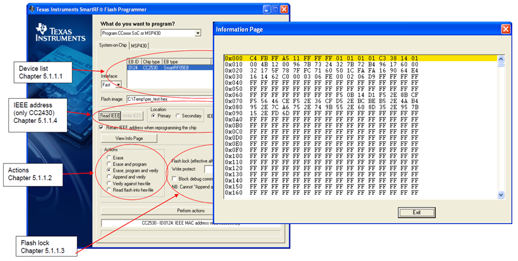Minimize the SmartRF Flash Programmer window

[267, 10]
